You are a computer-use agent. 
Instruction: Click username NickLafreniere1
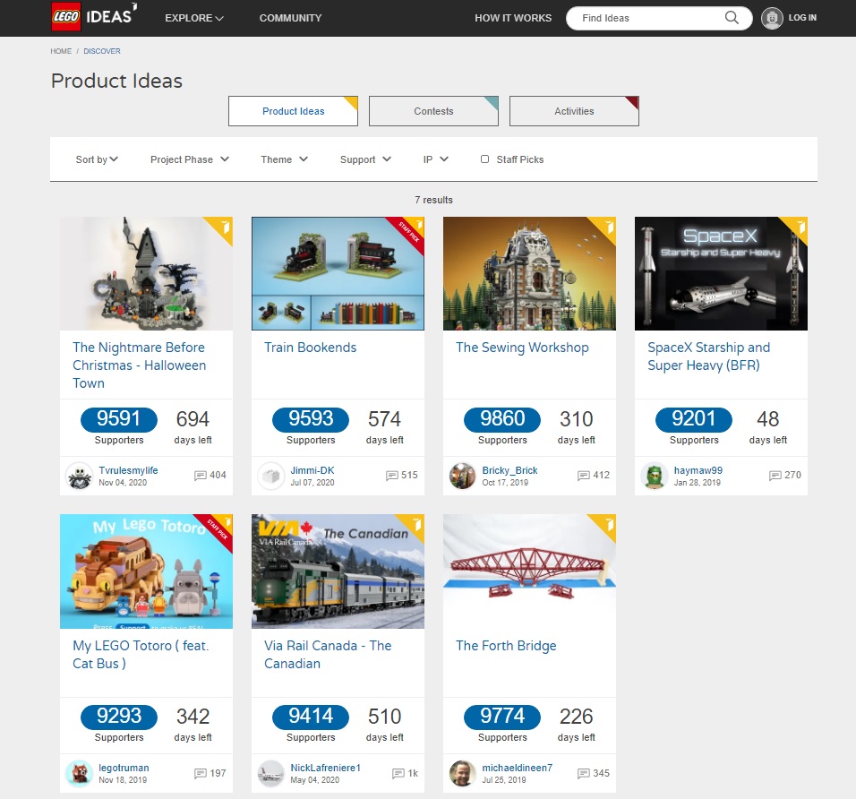(x=325, y=768)
